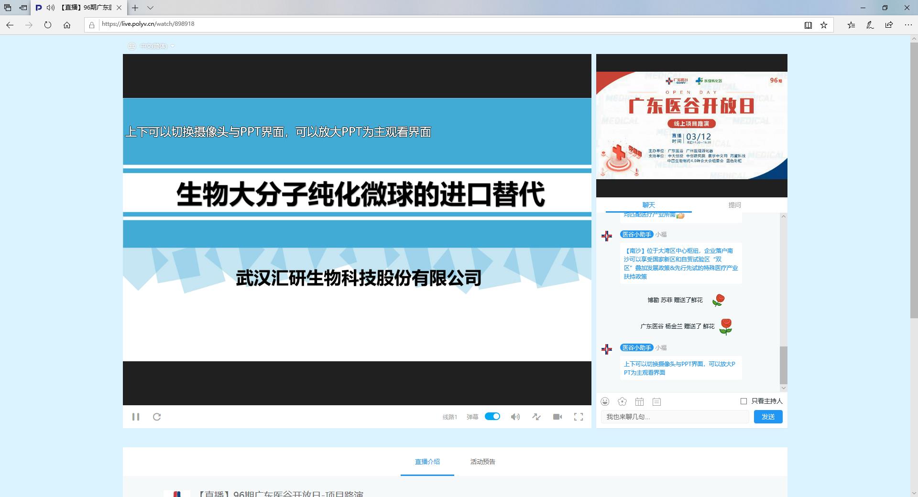Switch to the 提问 tab

pos(734,205)
